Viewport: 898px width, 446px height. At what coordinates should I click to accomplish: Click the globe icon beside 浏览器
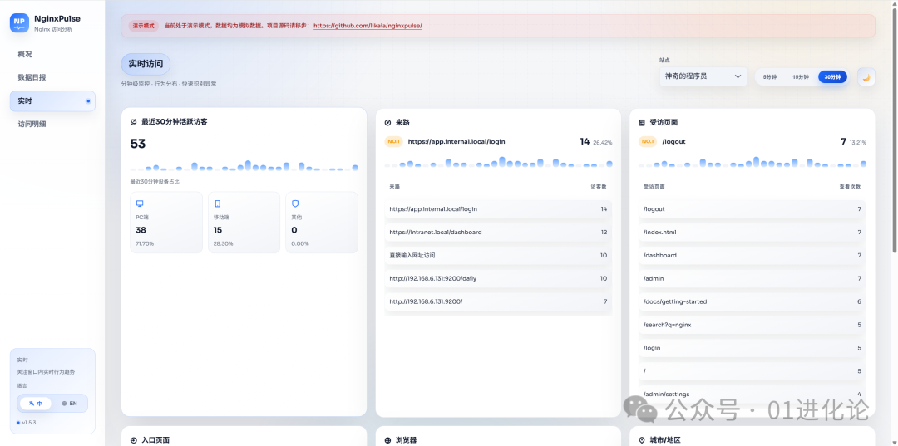pyautogui.click(x=388, y=439)
